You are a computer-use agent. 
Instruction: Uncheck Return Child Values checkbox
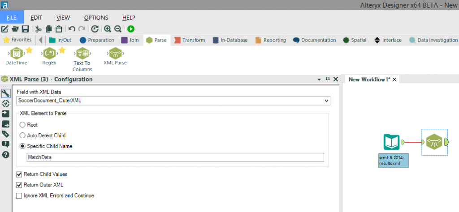[x=19, y=174]
